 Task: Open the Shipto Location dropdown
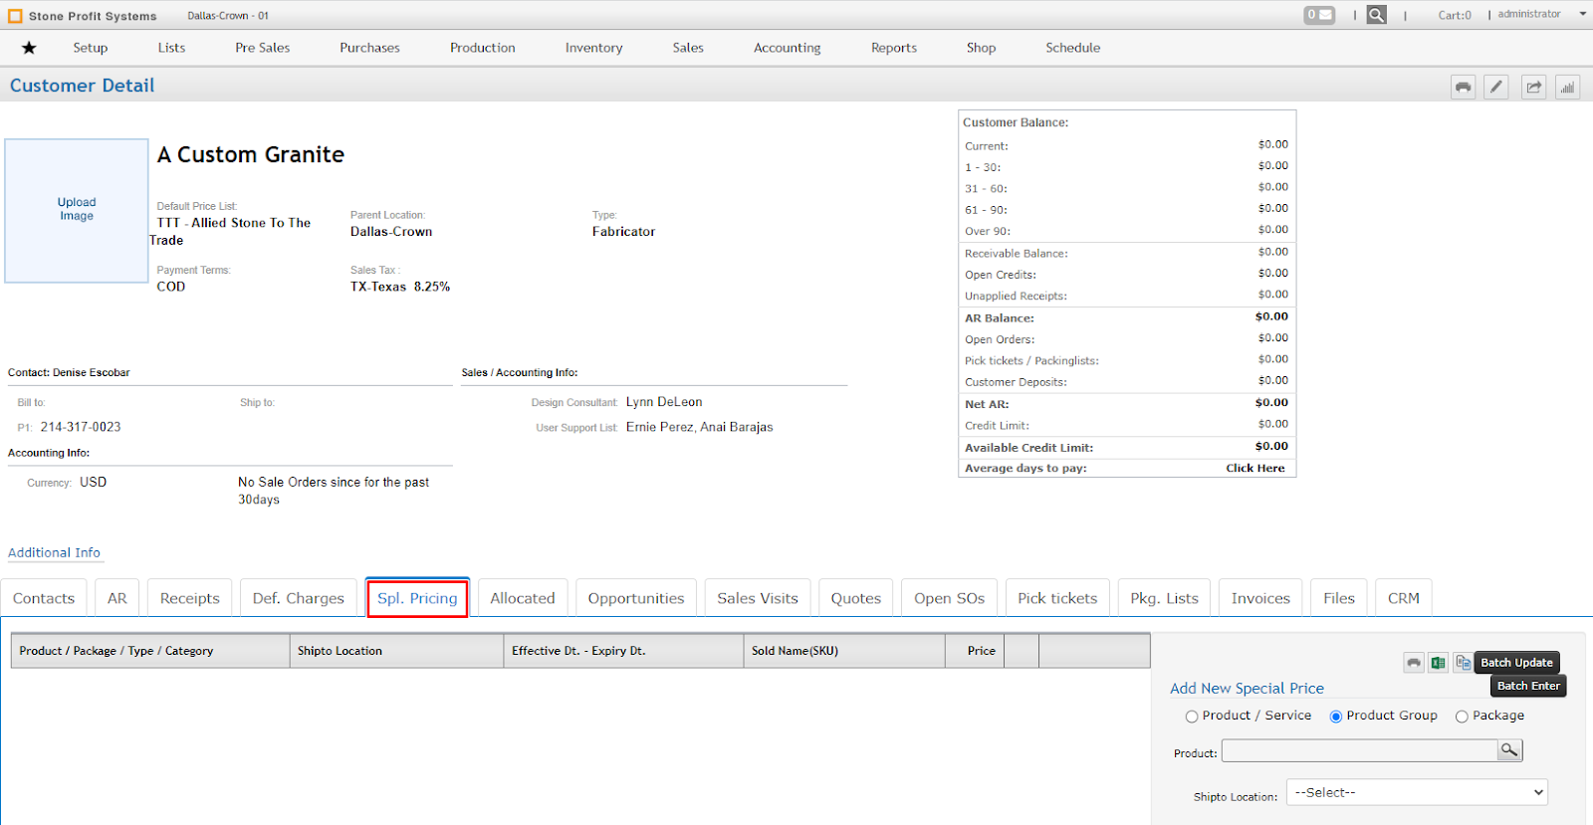(x=1417, y=792)
